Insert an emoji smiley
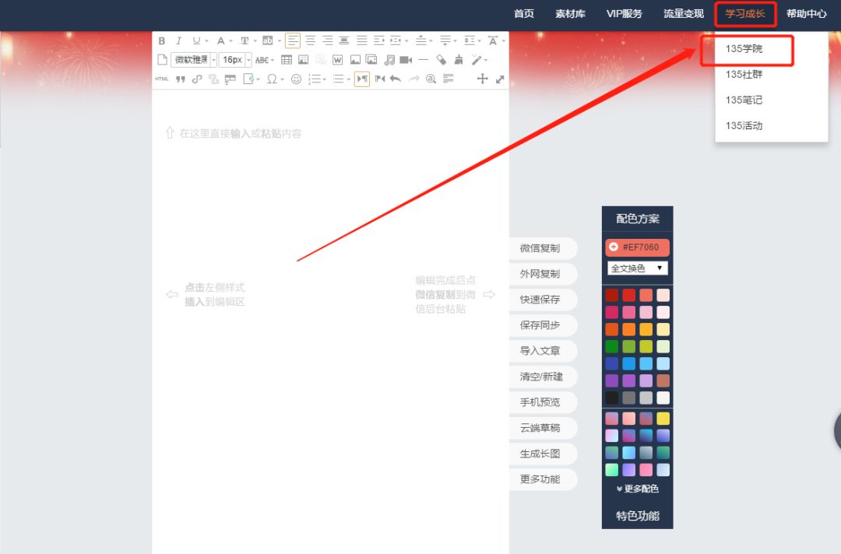841x554 pixels. [296, 79]
